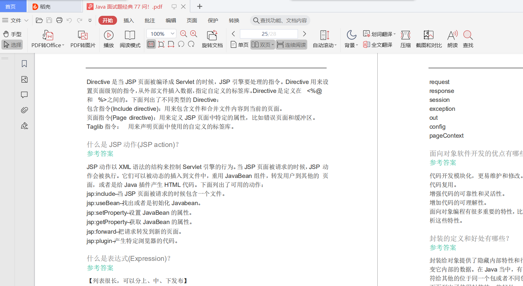Open the 编辑 ribbon tab
The width and height of the screenshot is (523, 286).
click(171, 20)
